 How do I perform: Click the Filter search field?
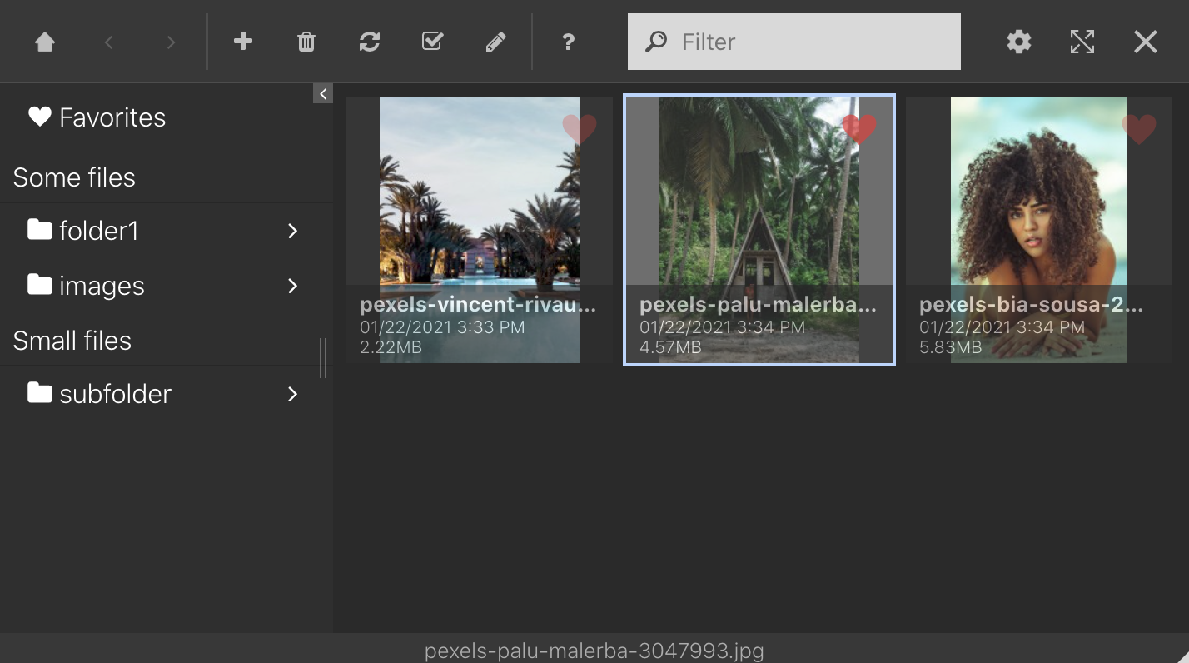[x=794, y=42]
